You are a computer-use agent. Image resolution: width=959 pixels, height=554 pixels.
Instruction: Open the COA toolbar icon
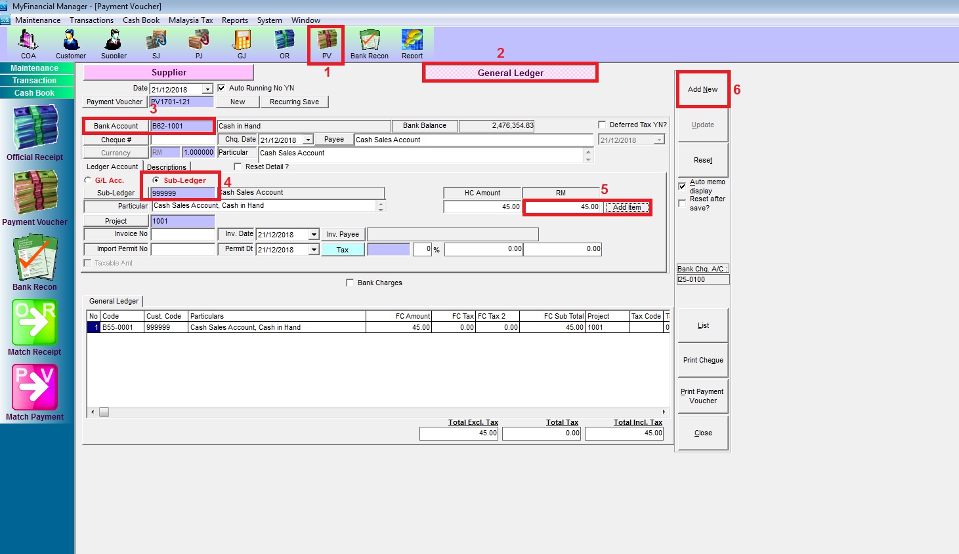28,42
